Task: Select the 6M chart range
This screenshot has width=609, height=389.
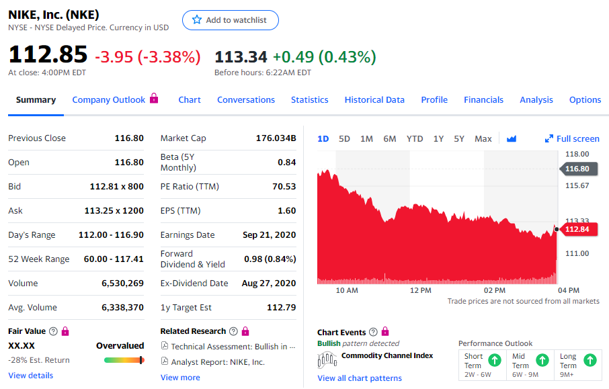Action: [389, 139]
